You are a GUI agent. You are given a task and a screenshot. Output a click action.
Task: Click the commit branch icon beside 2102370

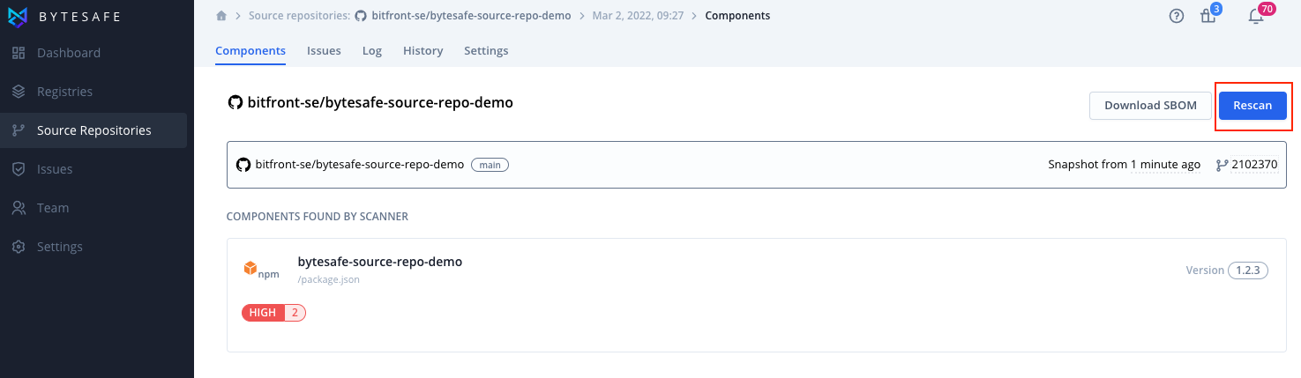(x=1222, y=165)
